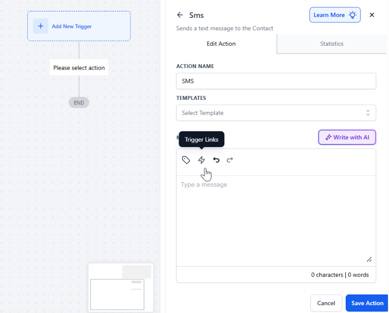
Task: Click the custom values tag icon
Action: (x=186, y=160)
